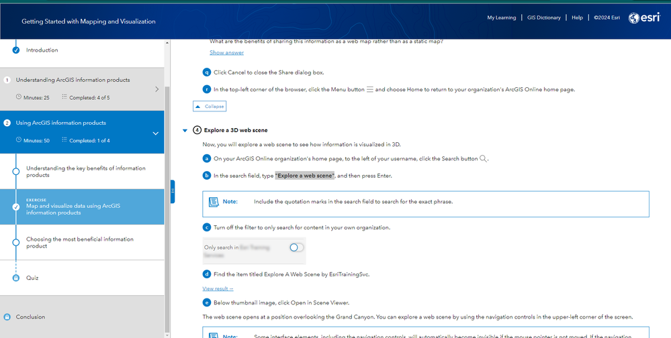Click the Minutes: 25 clock icon

click(x=18, y=97)
